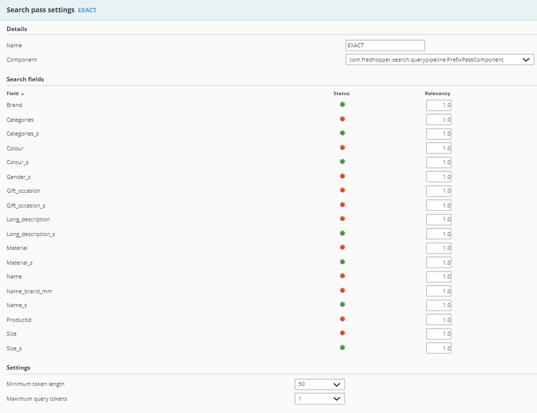Viewport: 537px width, 413px height.
Task: Click the Long_description_s green status icon
Action: (x=342, y=233)
